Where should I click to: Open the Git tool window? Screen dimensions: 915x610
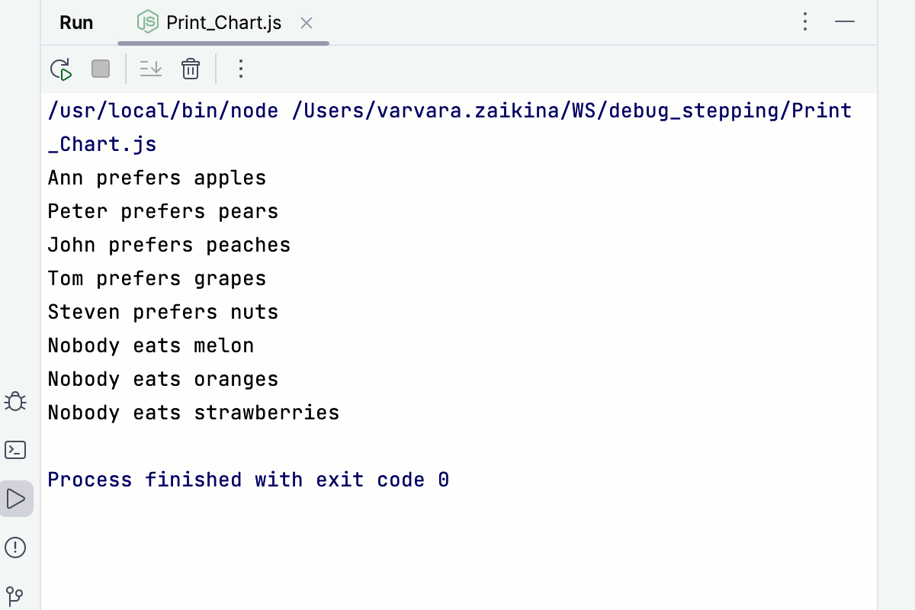15,595
